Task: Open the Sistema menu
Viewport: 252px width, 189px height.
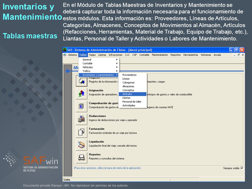Action: click(72, 55)
